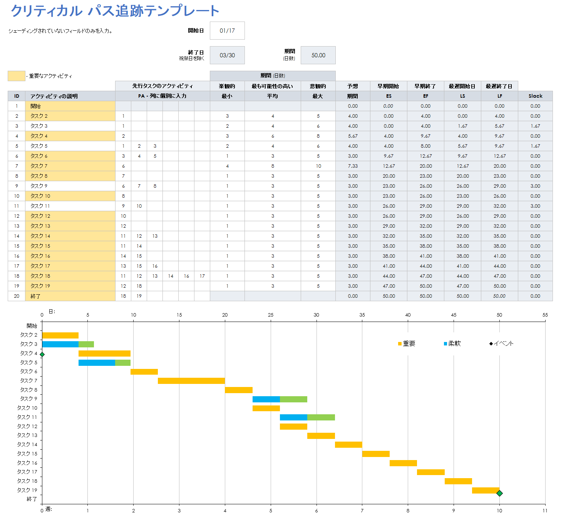561x522 pixels.
Task: Select the タスク 7 activity description cell
Action: (70, 166)
